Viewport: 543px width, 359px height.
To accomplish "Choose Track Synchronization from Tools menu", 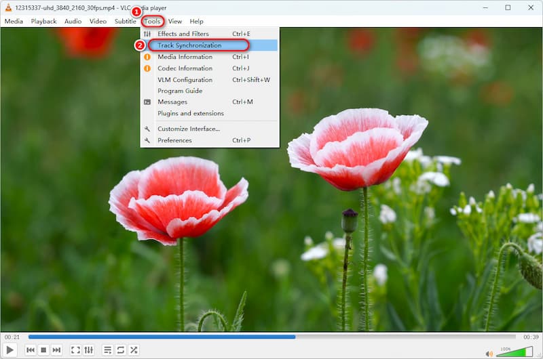I will 210,45.
